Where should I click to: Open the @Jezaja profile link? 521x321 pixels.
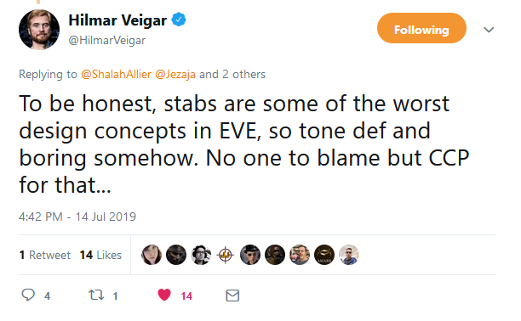pyautogui.click(x=175, y=74)
